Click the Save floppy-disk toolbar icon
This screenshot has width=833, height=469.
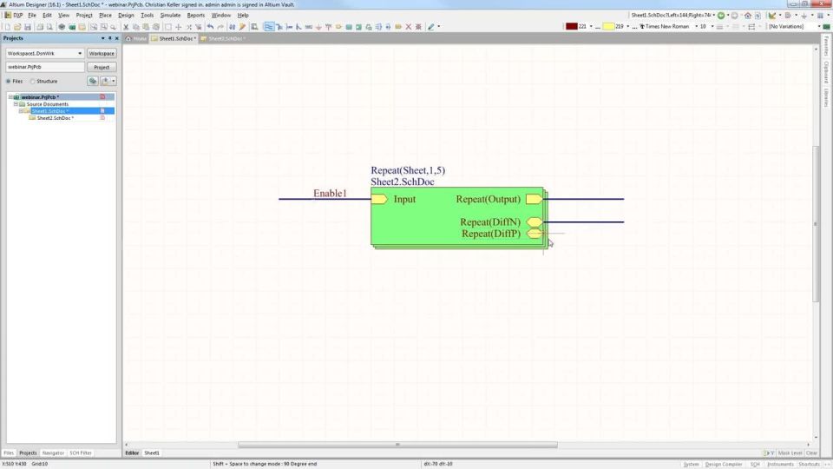pos(28,27)
